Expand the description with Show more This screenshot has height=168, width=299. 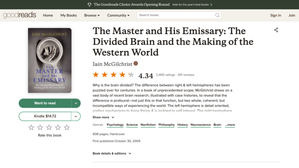click(x=103, y=117)
